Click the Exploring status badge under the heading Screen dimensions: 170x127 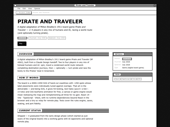22,38
